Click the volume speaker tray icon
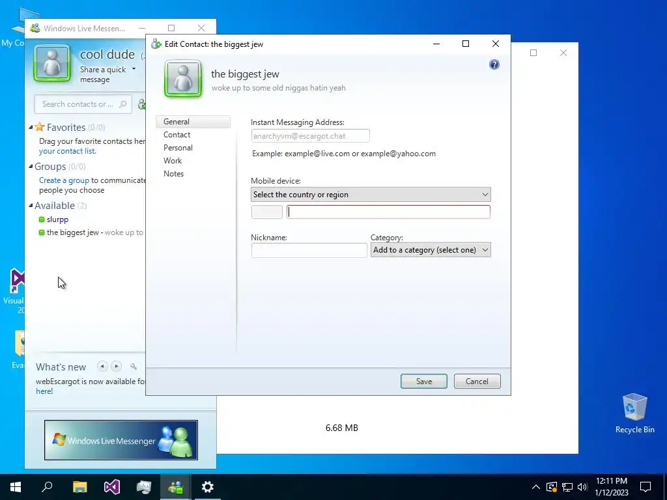This screenshot has height=500, width=667. click(x=582, y=487)
